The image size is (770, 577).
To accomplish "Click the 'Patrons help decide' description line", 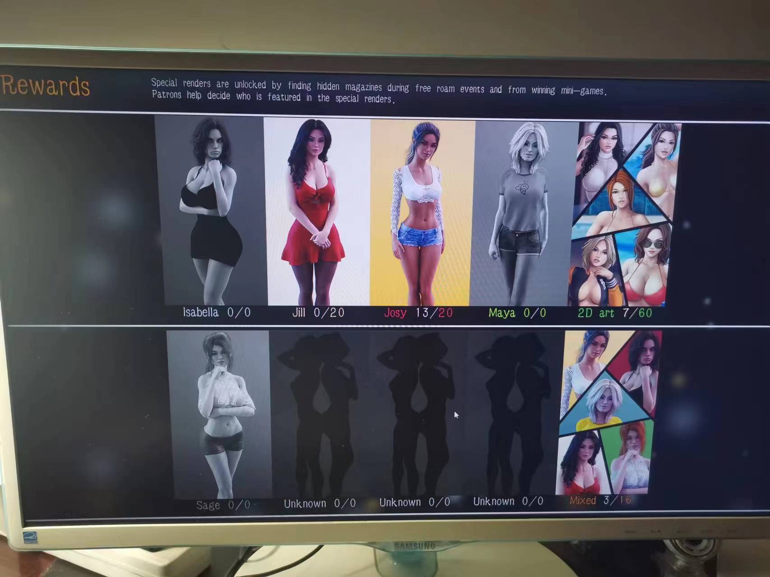I will pyautogui.click(x=273, y=97).
